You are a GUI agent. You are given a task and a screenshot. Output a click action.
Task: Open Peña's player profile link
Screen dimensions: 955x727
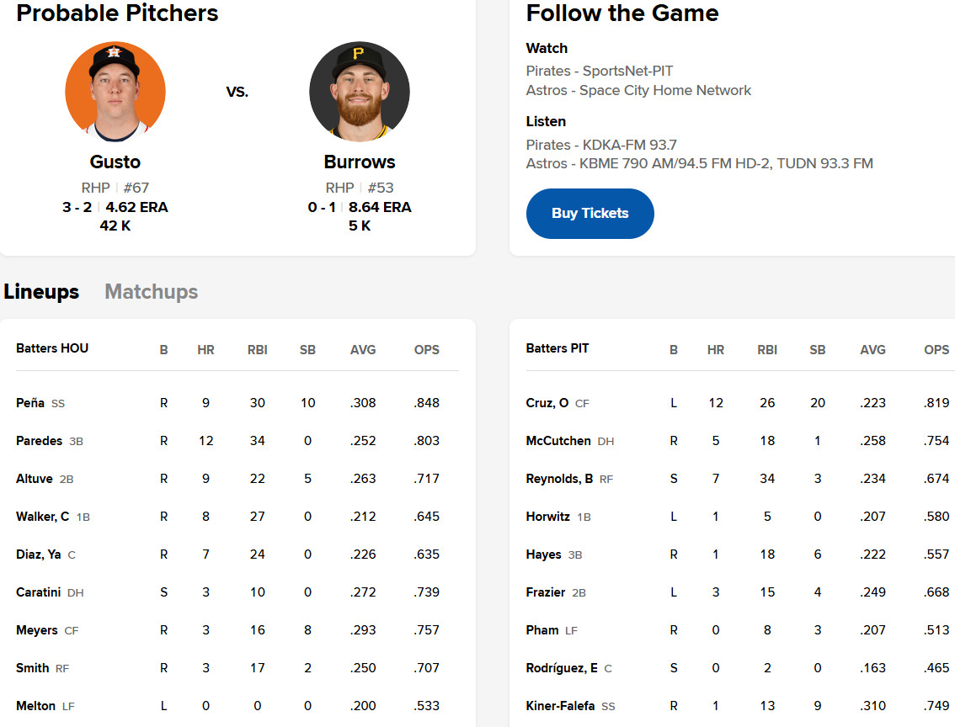pos(30,403)
